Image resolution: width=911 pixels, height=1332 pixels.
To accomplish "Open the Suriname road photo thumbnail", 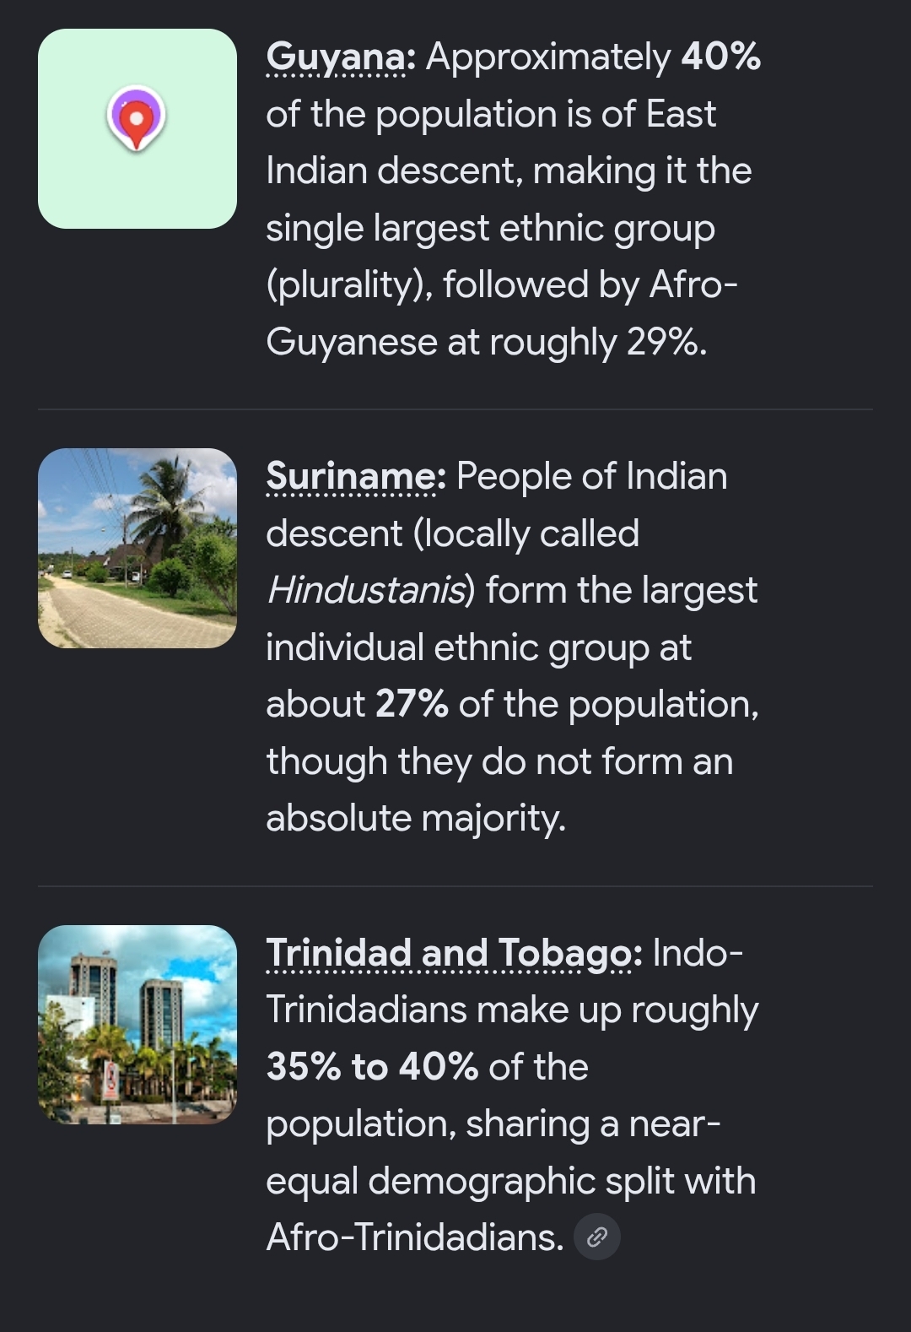I will [x=137, y=548].
